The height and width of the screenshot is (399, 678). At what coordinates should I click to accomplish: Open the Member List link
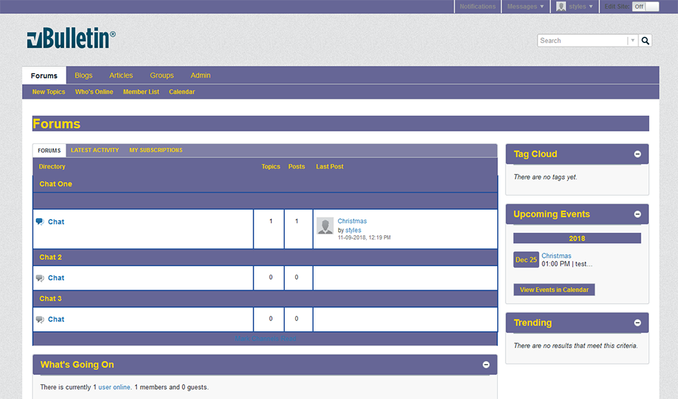pos(141,92)
